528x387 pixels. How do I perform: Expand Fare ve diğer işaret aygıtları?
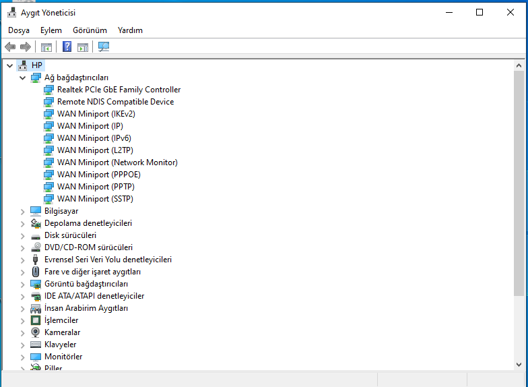[23, 272]
